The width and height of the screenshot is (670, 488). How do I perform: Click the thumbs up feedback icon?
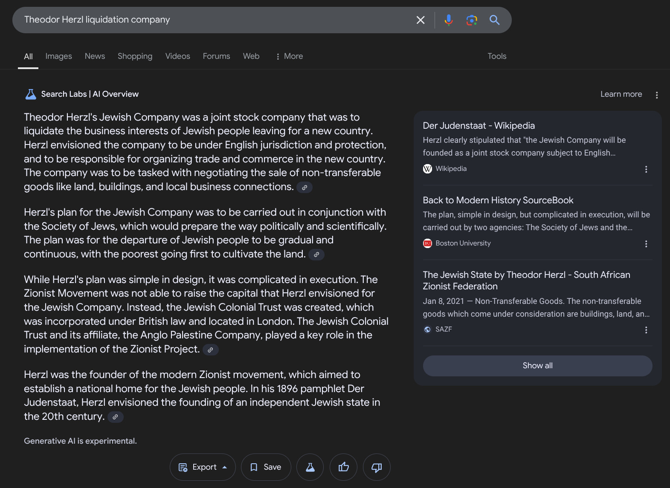(343, 467)
